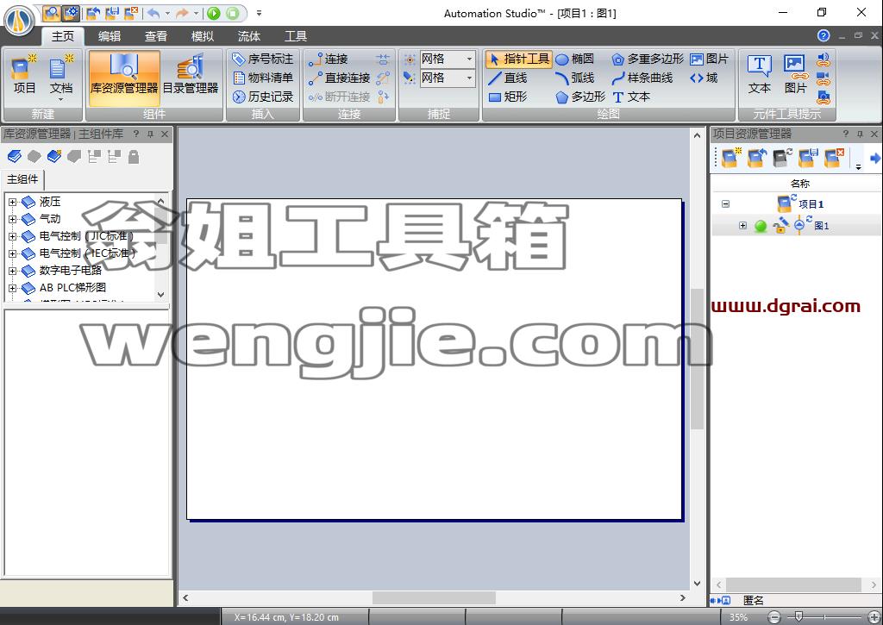883x625 pixels.
Task: Click the Redo arrow in quick access toolbar
Action: click(182, 13)
